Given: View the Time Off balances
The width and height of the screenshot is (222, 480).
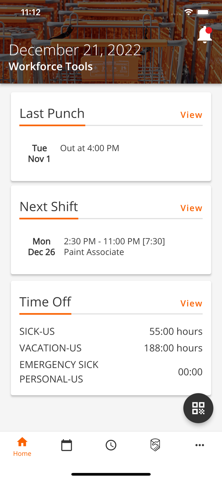Looking at the screenshot, I should 191,303.
